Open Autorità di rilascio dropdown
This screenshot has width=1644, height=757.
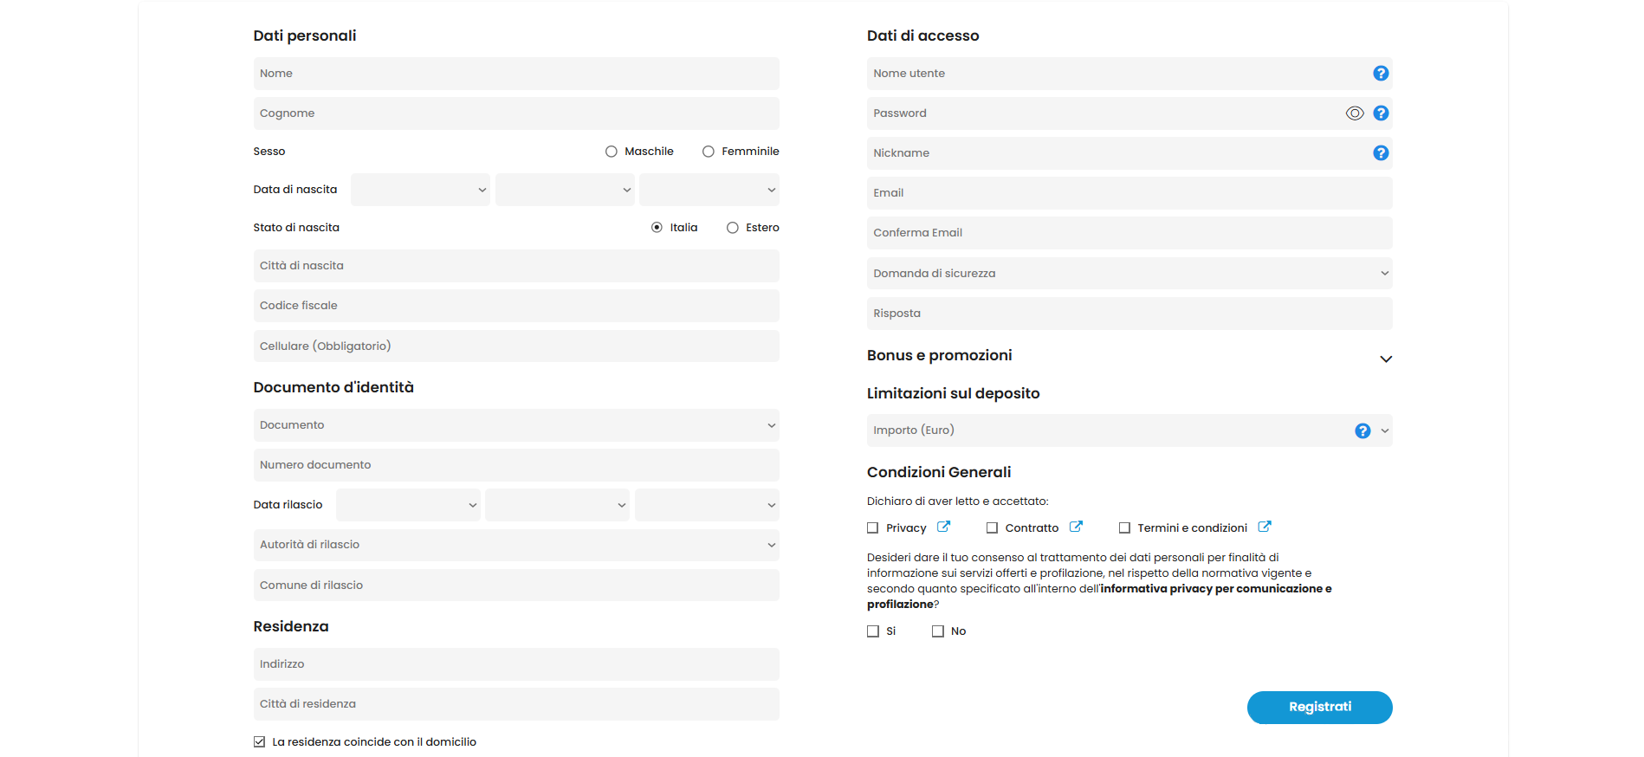coord(516,545)
